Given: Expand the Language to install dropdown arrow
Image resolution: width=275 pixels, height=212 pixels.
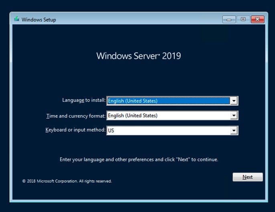Looking at the screenshot, I should coord(234,101).
